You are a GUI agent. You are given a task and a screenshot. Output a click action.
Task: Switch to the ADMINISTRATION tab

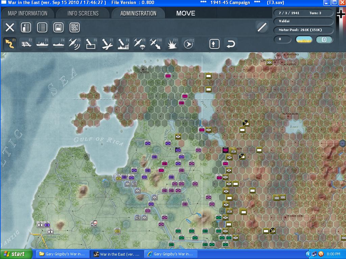tap(138, 13)
